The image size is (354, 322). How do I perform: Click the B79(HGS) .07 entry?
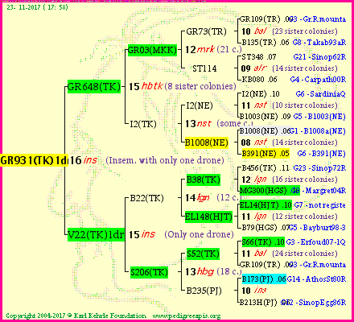[265, 228]
